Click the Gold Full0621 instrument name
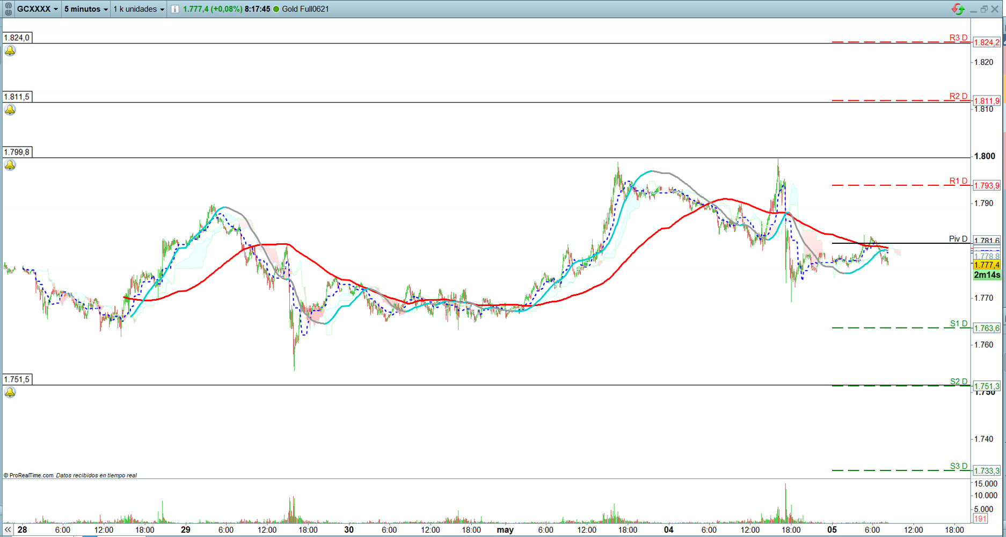1006x537 pixels. (x=305, y=9)
